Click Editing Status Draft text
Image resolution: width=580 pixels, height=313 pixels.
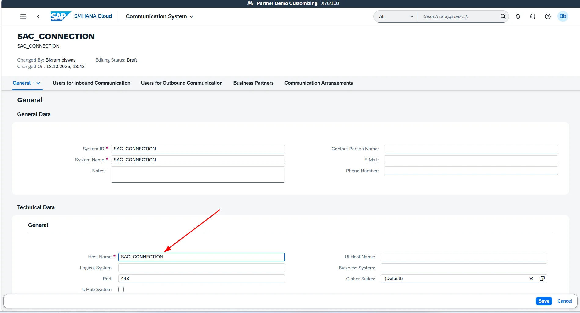[116, 60]
